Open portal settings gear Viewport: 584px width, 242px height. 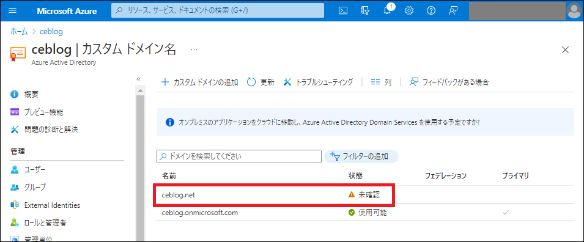[409, 11]
